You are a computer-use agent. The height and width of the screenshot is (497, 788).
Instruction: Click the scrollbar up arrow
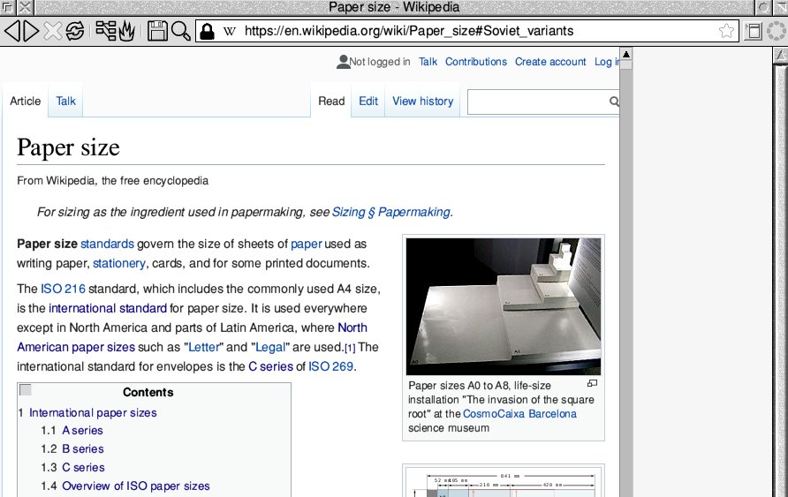pyautogui.click(x=626, y=55)
